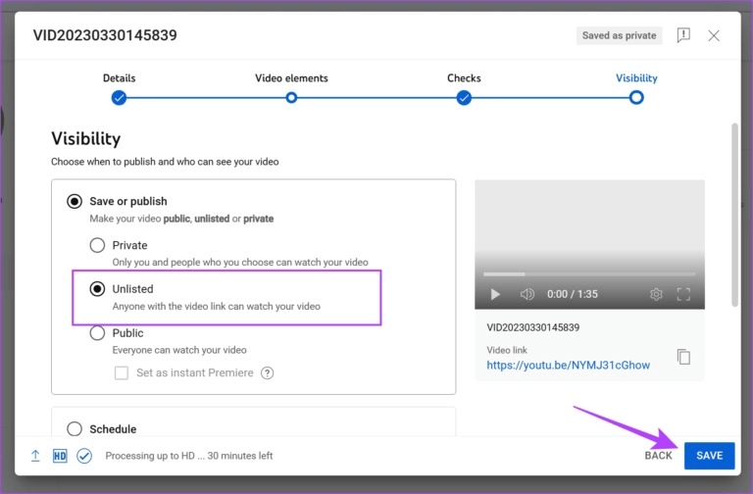Viewport: 753px width, 494px height.
Task: Click the HD processing icon
Action: click(60, 456)
